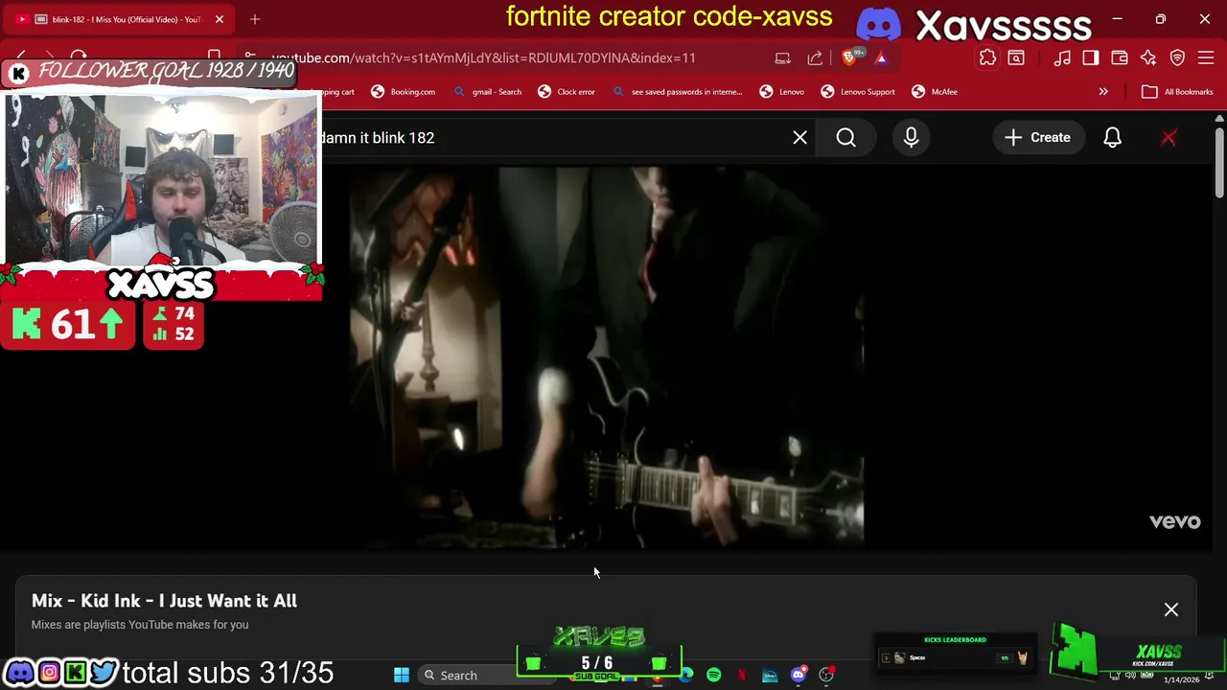Open the media control music note icon
Image resolution: width=1227 pixels, height=690 pixels.
point(1062,57)
